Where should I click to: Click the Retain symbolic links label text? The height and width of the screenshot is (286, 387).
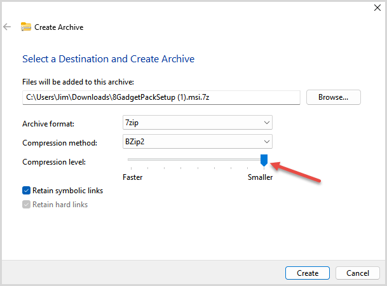click(x=67, y=191)
